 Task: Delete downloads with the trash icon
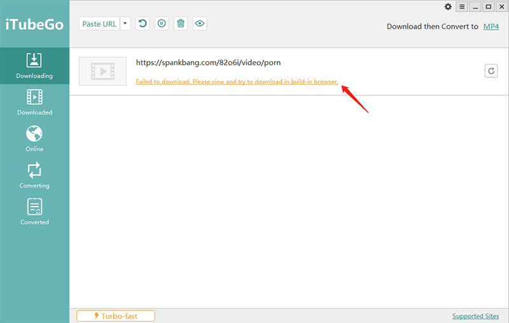pyautogui.click(x=181, y=24)
